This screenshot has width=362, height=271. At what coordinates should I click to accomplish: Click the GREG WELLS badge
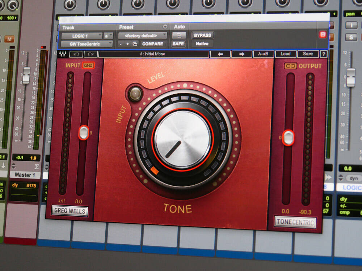tap(70, 211)
